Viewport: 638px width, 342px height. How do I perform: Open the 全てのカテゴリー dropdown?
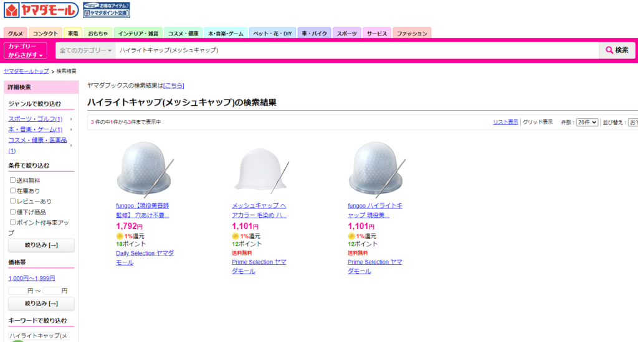(85, 50)
